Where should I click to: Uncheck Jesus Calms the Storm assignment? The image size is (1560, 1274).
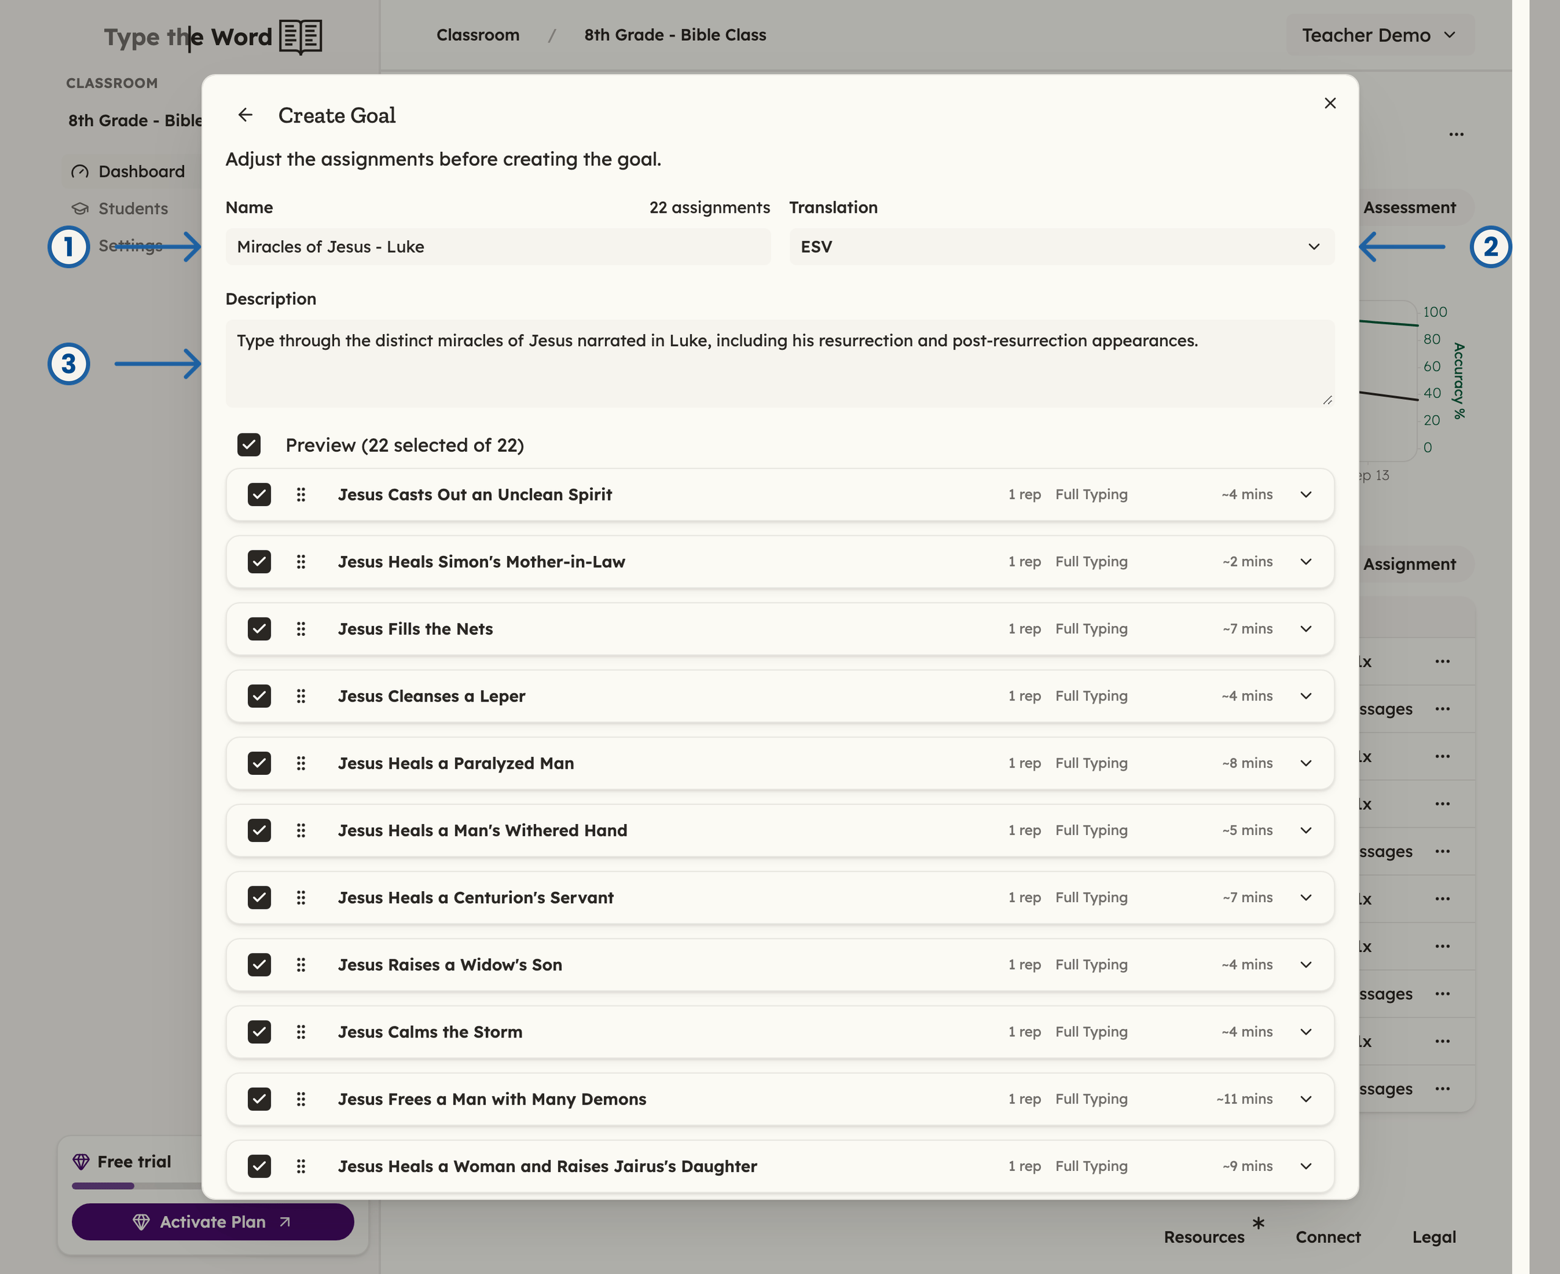[259, 1032]
